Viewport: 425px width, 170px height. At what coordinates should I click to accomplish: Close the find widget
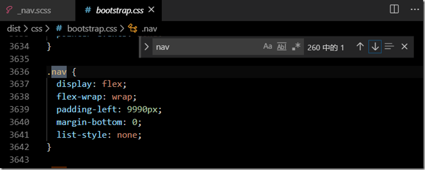click(404, 47)
